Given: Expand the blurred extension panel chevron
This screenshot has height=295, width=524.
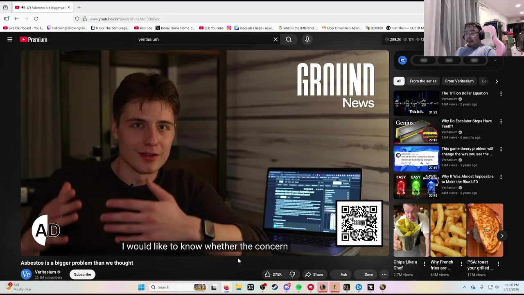Looking at the screenshot, I should [x=495, y=60].
